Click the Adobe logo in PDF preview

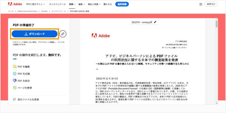(101, 36)
